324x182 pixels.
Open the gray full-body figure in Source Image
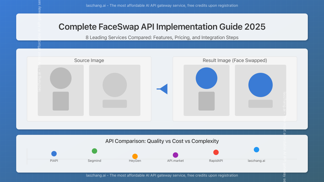[61, 90]
